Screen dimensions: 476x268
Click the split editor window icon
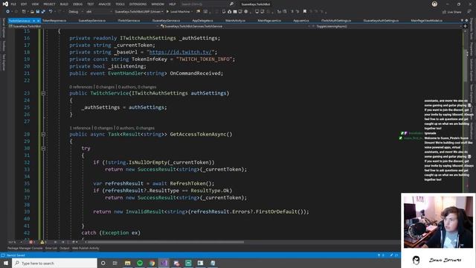point(465,27)
